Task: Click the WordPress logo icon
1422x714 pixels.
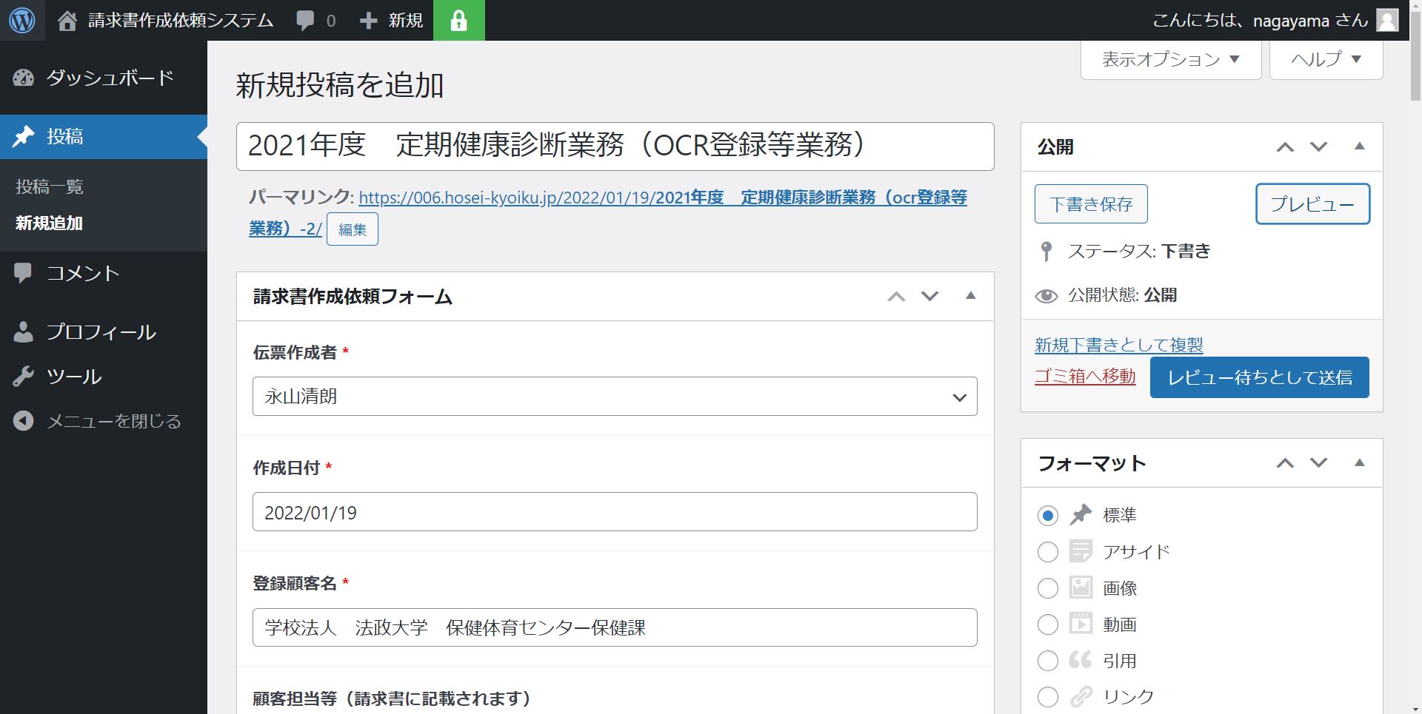Action: point(21,20)
